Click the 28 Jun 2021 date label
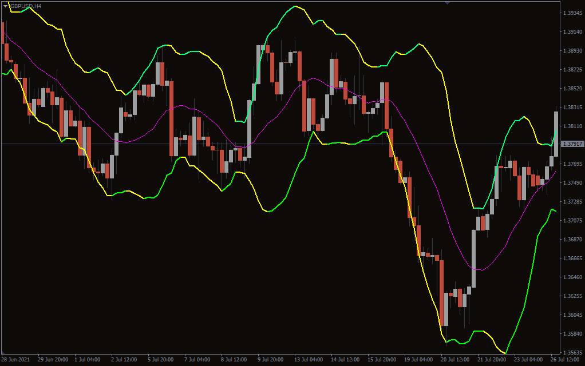The height and width of the screenshot is (366, 585). 15,360
